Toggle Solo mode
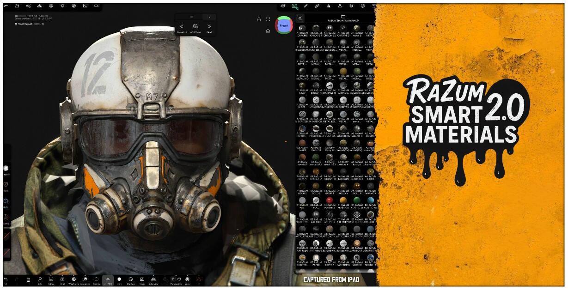Viewport: 568px width, 291px height. (40, 280)
